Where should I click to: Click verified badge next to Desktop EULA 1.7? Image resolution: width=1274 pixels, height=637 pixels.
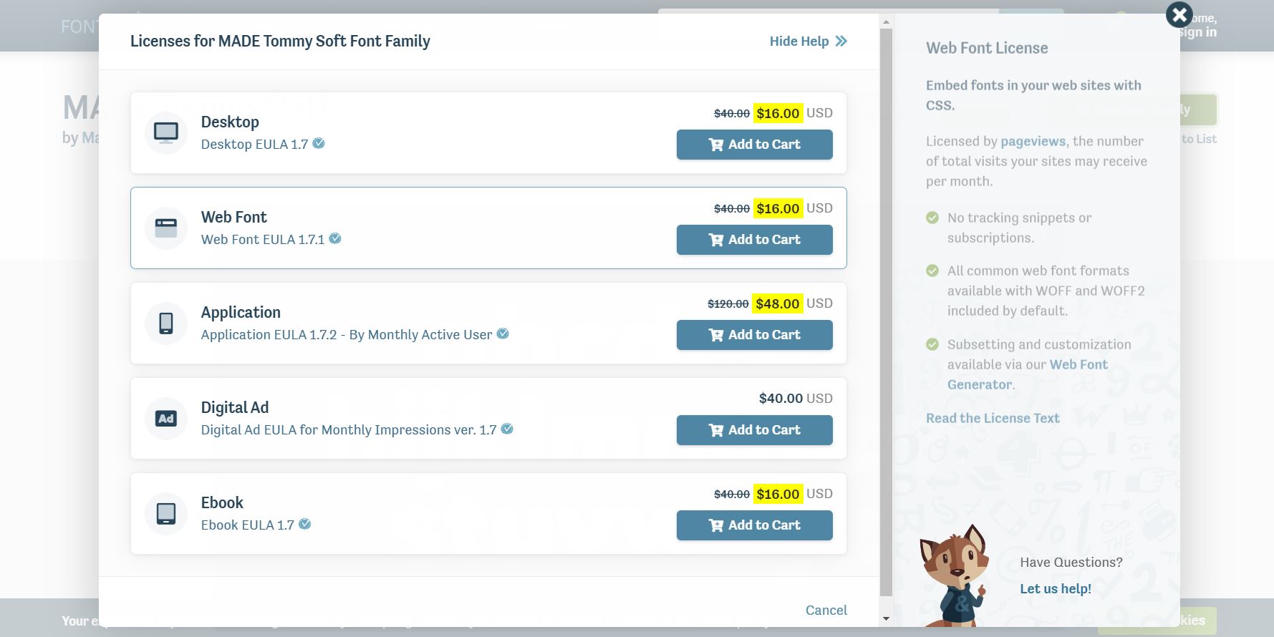[319, 143]
